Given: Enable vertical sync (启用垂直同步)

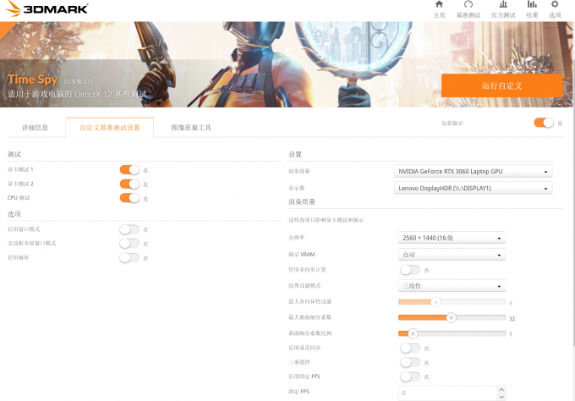Looking at the screenshot, I should [410, 348].
